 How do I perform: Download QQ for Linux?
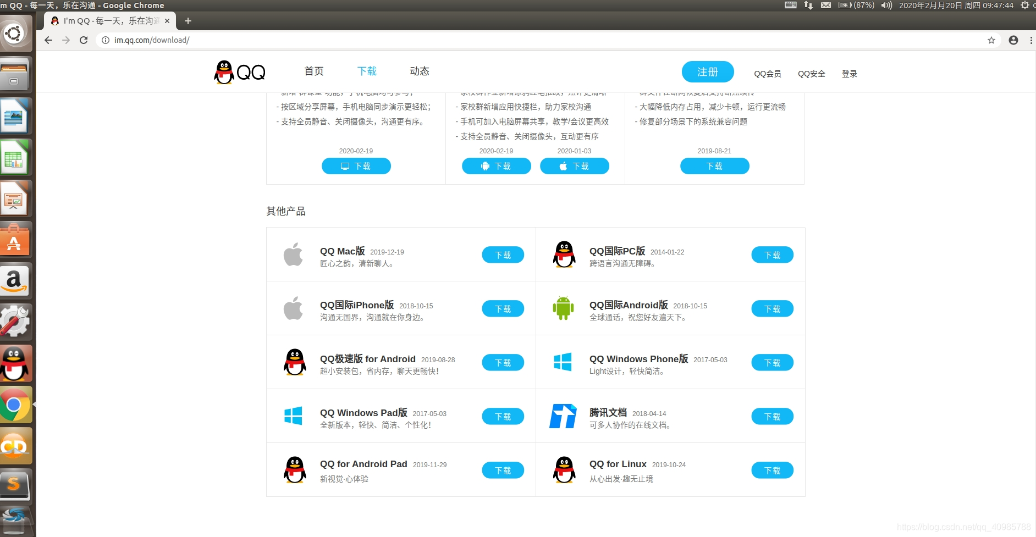pos(773,470)
